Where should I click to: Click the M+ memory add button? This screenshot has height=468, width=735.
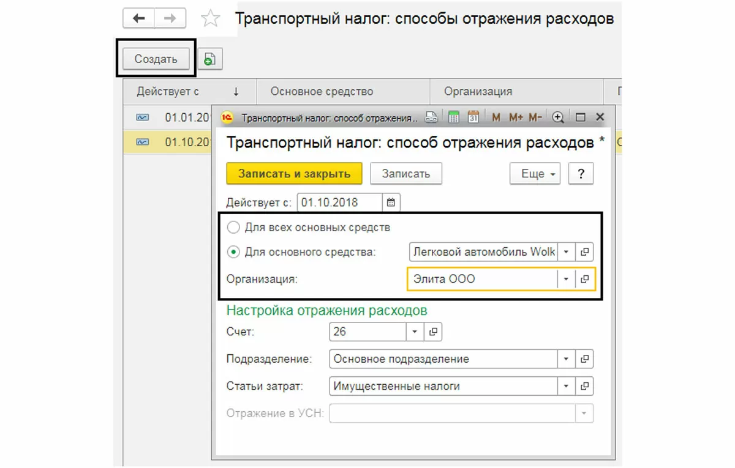[515, 117]
